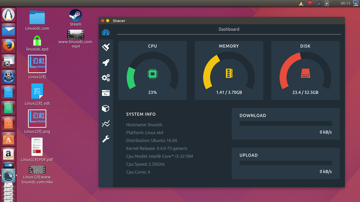This screenshot has height=202, width=360.
Task: View running Processes via terminal icon
Action: tap(106, 93)
